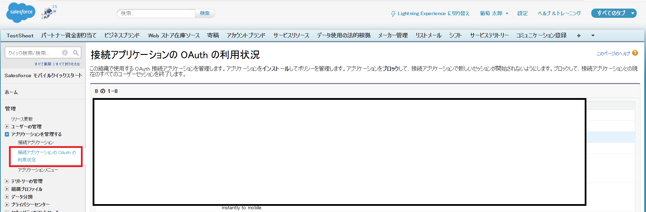Image resolution: width=646 pixels, height=212 pixels.
Task: Expand the 組織プロファイル tree node
Action: pos(7,189)
